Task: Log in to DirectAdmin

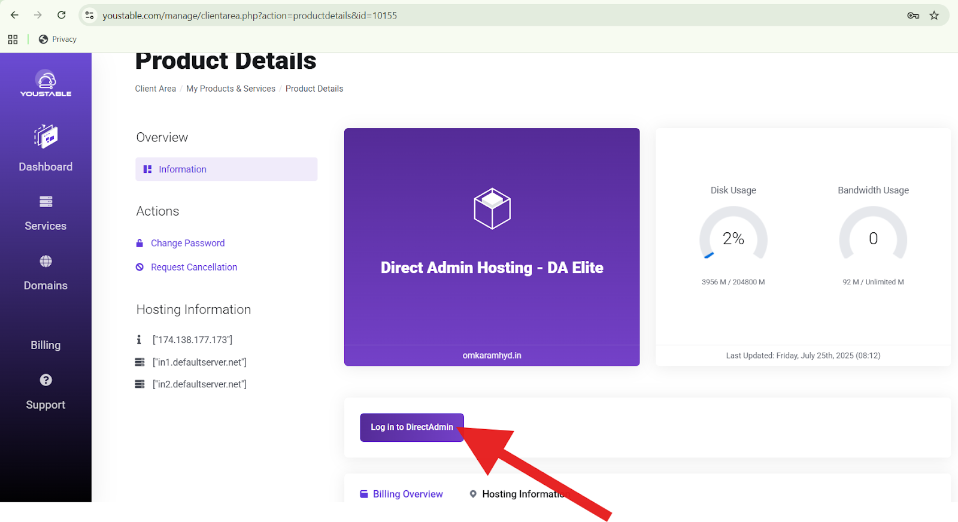Action: 412,427
